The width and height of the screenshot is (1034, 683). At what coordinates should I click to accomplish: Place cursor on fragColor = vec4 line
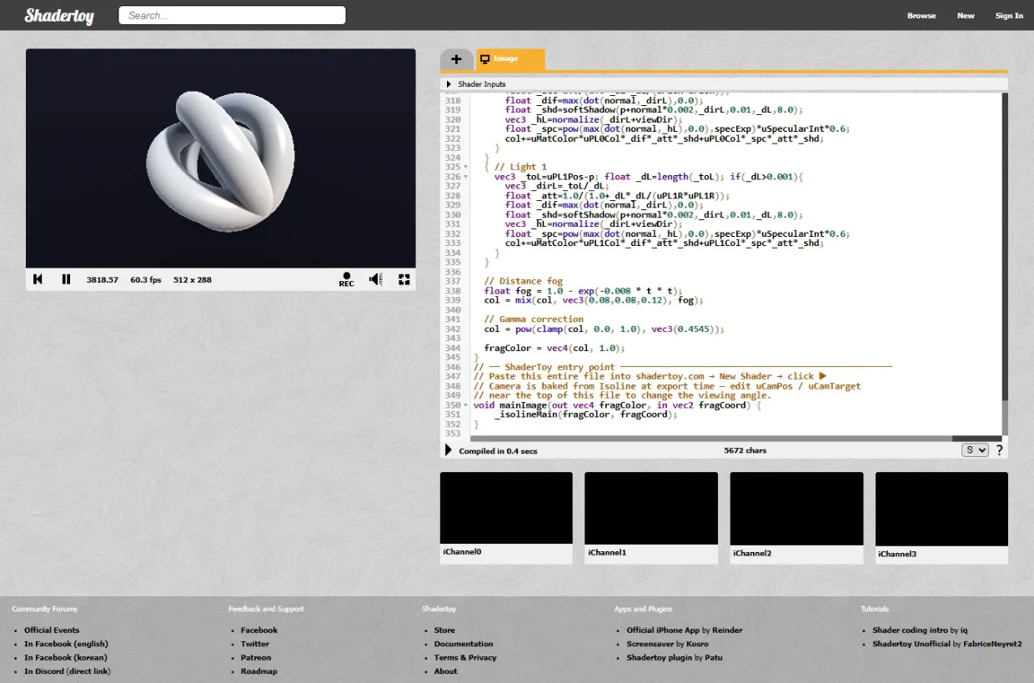pyautogui.click(x=555, y=348)
